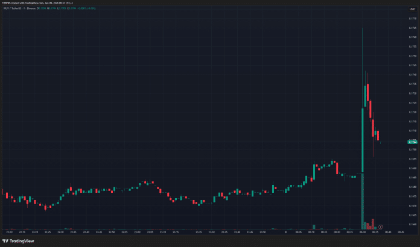Click the TradingView logo in bottom corner
Viewport: 420px width, 247px height.
pos(18,241)
